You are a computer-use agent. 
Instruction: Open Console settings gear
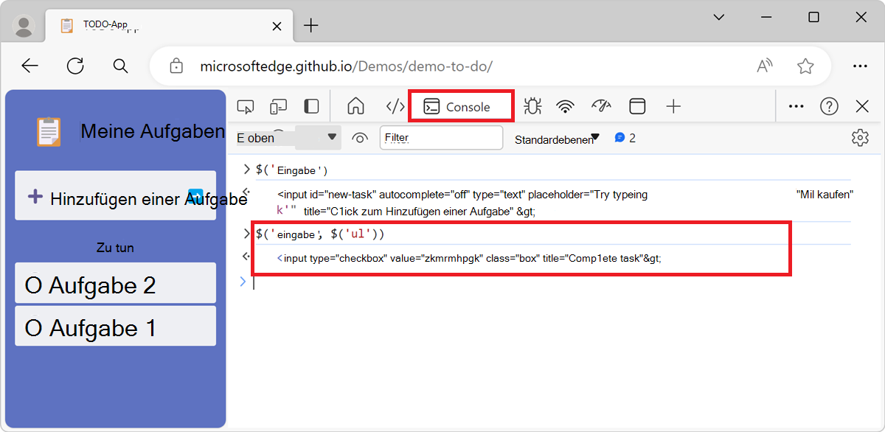(x=859, y=138)
